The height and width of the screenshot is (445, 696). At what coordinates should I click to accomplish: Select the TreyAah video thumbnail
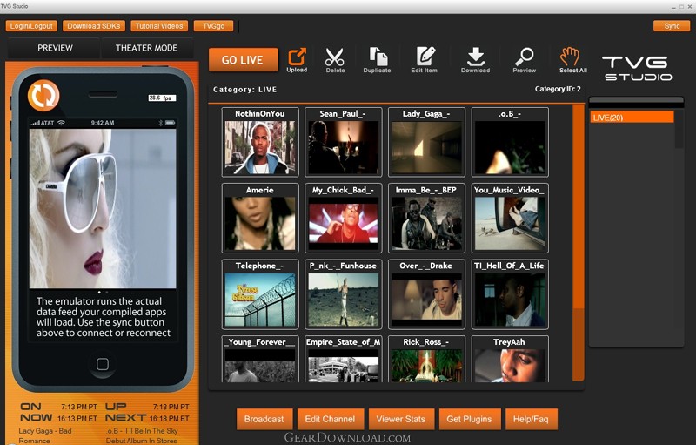510,359
